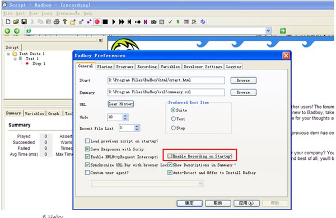
Task: Check Load previous script on startup
Action: coord(87,141)
